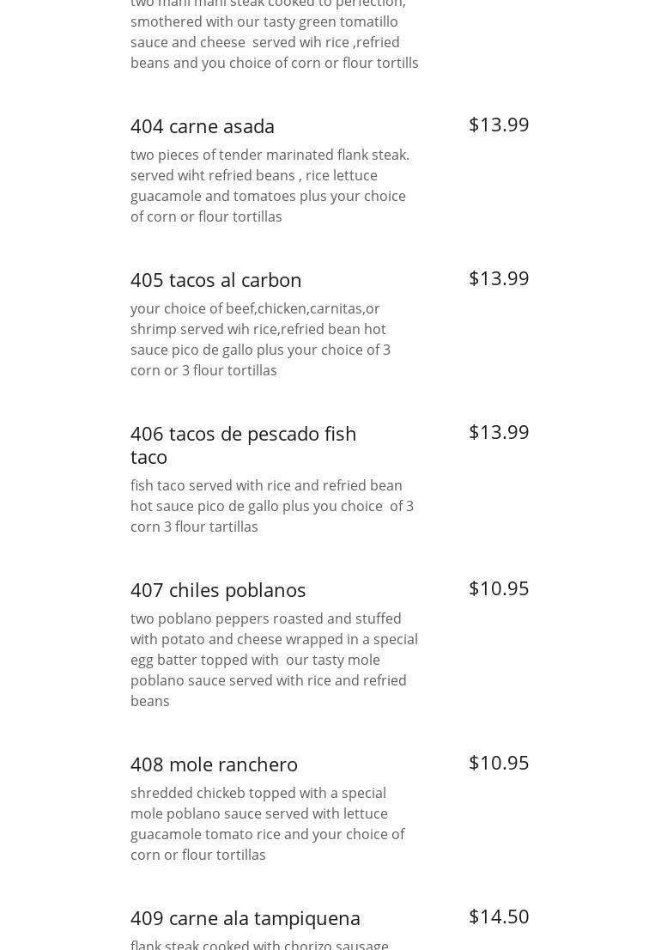Screen dimensions: 661x950
Task: Click the price of tacos de pescado
Action: point(499,432)
